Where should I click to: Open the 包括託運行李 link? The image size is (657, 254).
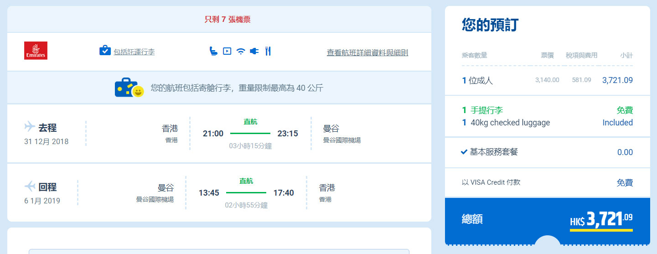[134, 52]
